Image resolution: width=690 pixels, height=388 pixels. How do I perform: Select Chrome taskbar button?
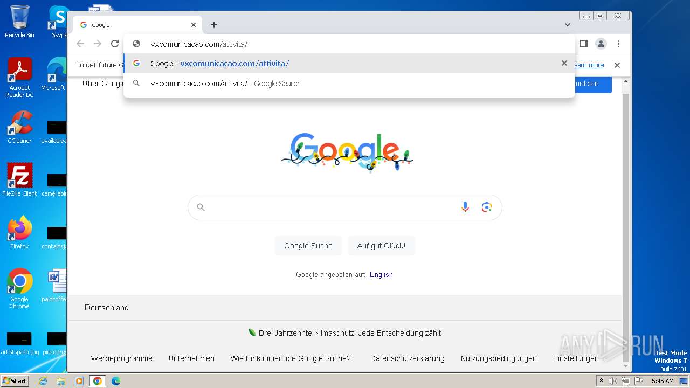(x=98, y=381)
